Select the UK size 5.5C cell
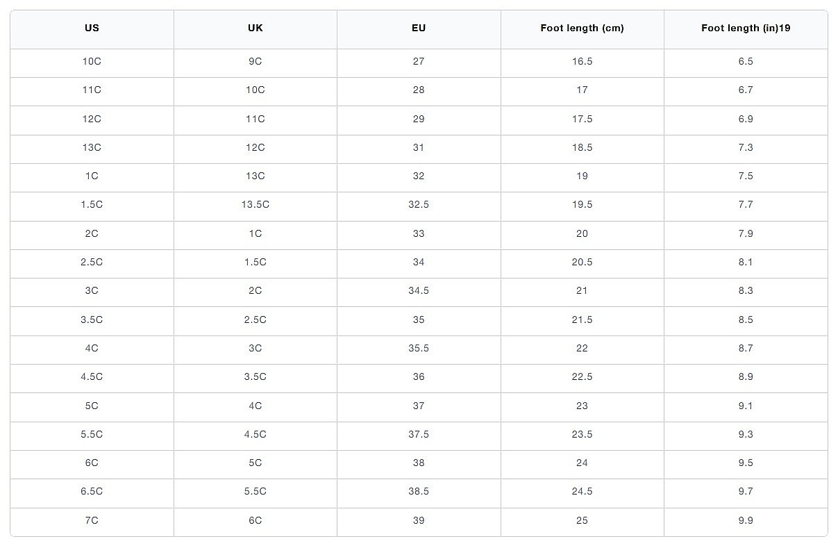Viewport: 838px width, 548px height. tap(255, 491)
